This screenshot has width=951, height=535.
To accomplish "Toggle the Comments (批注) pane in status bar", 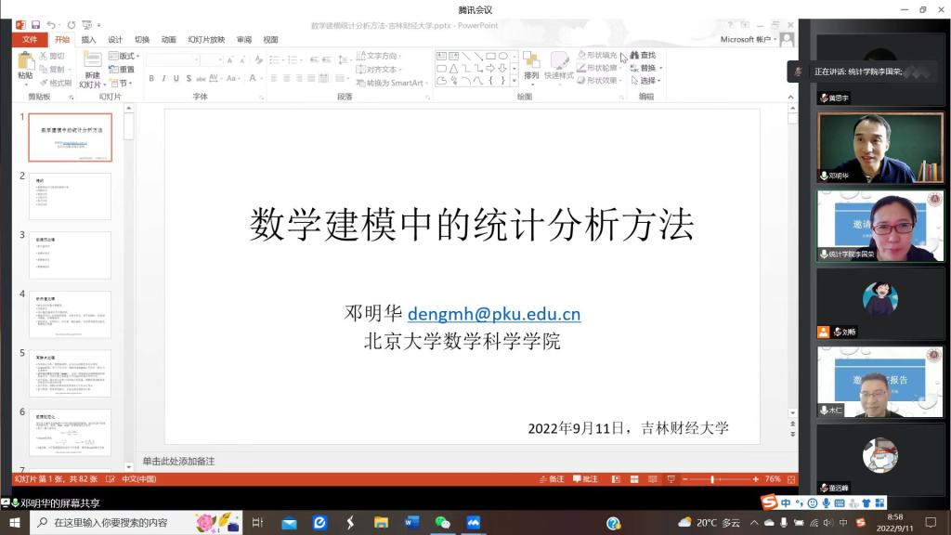I will (585, 479).
